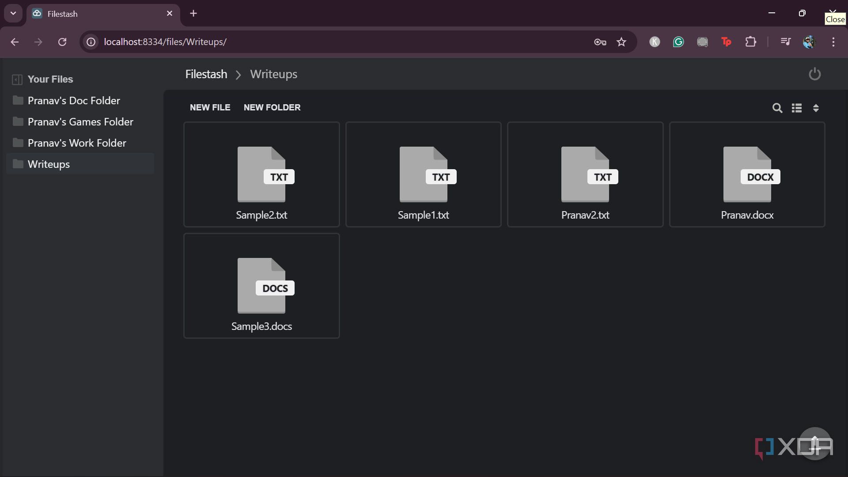Open the Grammarly extension icon
Screen dimensions: 848x477
[678, 42]
